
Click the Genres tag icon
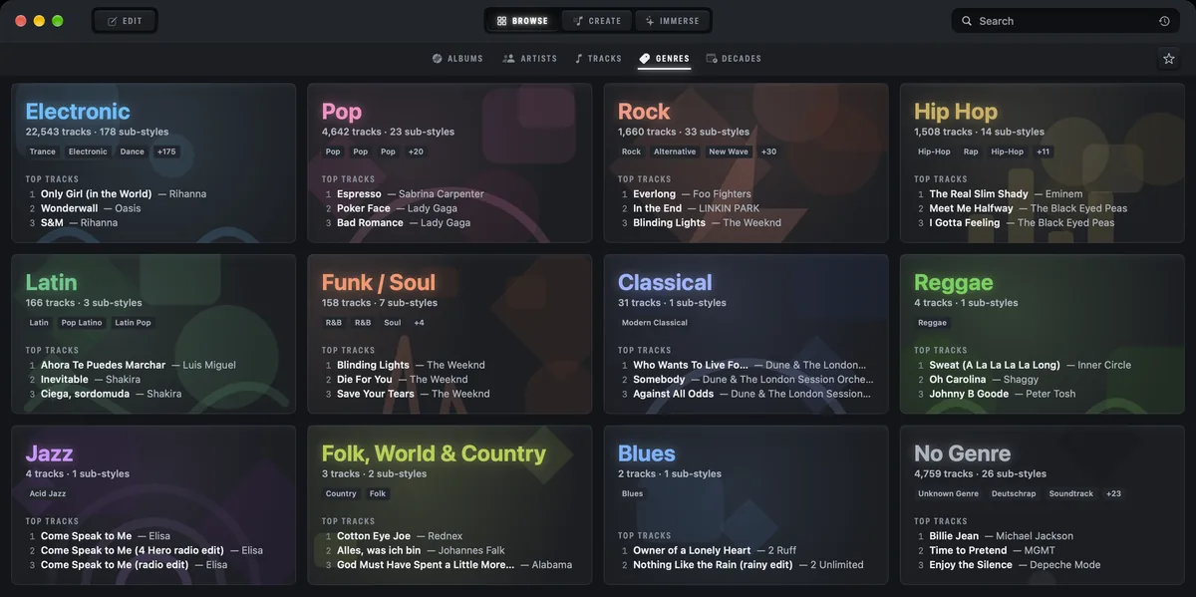click(645, 59)
